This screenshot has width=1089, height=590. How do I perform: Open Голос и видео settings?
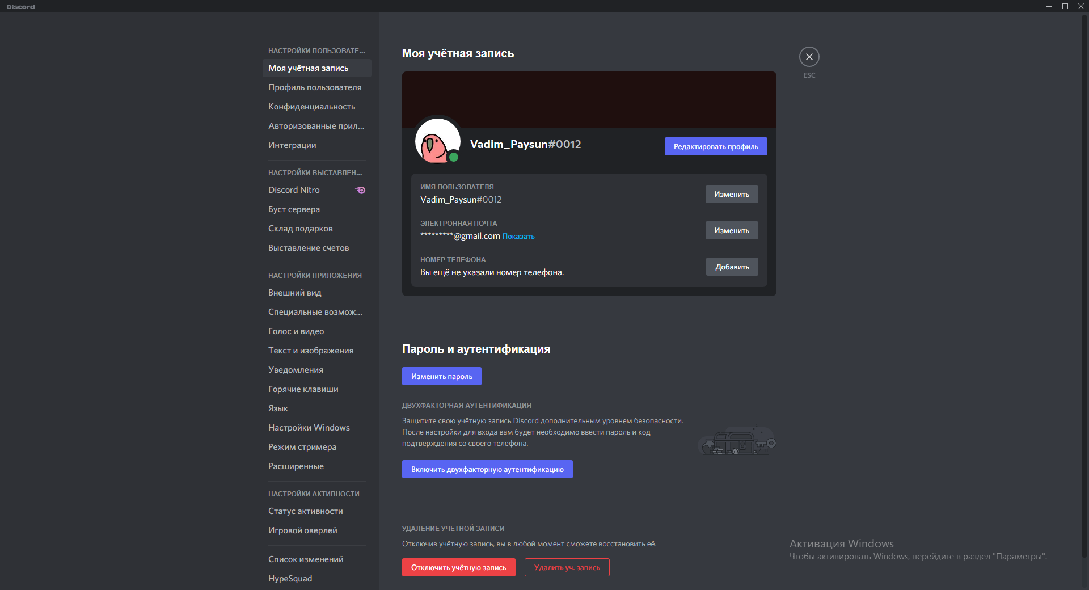pyautogui.click(x=316, y=331)
